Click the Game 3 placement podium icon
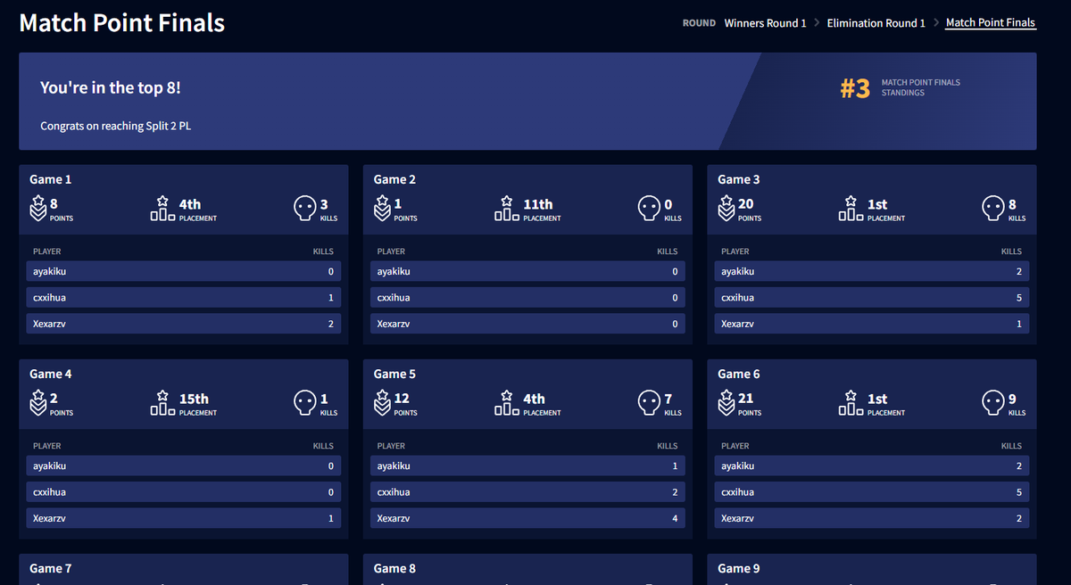 (x=851, y=209)
